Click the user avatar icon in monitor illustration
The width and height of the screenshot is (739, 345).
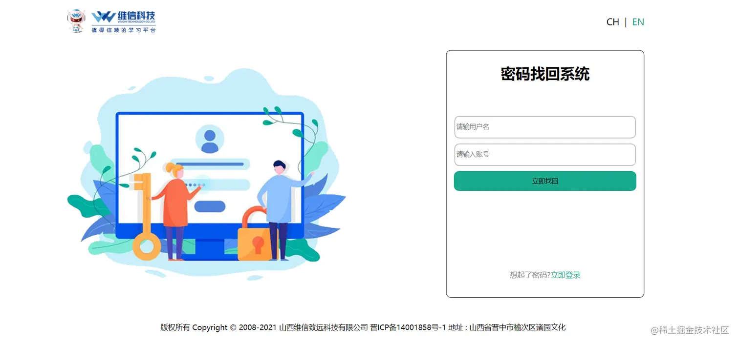pyautogui.click(x=210, y=139)
